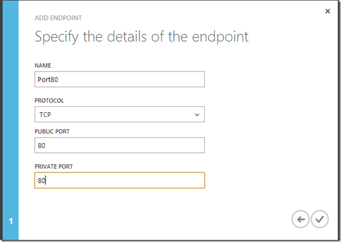Close the Add Endpoint dialog
The image size is (341, 242).
click(x=328, y=11)
